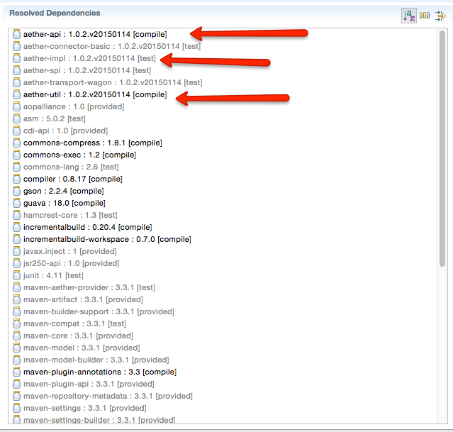453x432 pixels.
Task: Click the filter dependencies arrow icon
Action: pos(440,16)
